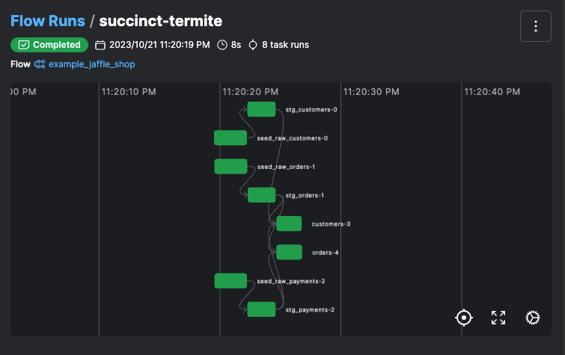Open the three-dot options menu
The height and width of the screenshot is (355, 565).
coord(535,27)
